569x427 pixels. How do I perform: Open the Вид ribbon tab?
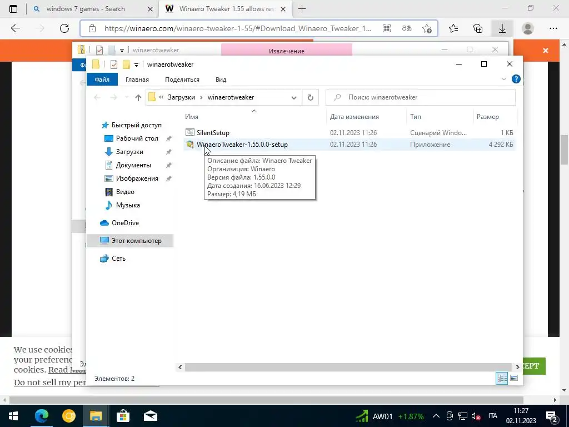click(x=221, y=80)
